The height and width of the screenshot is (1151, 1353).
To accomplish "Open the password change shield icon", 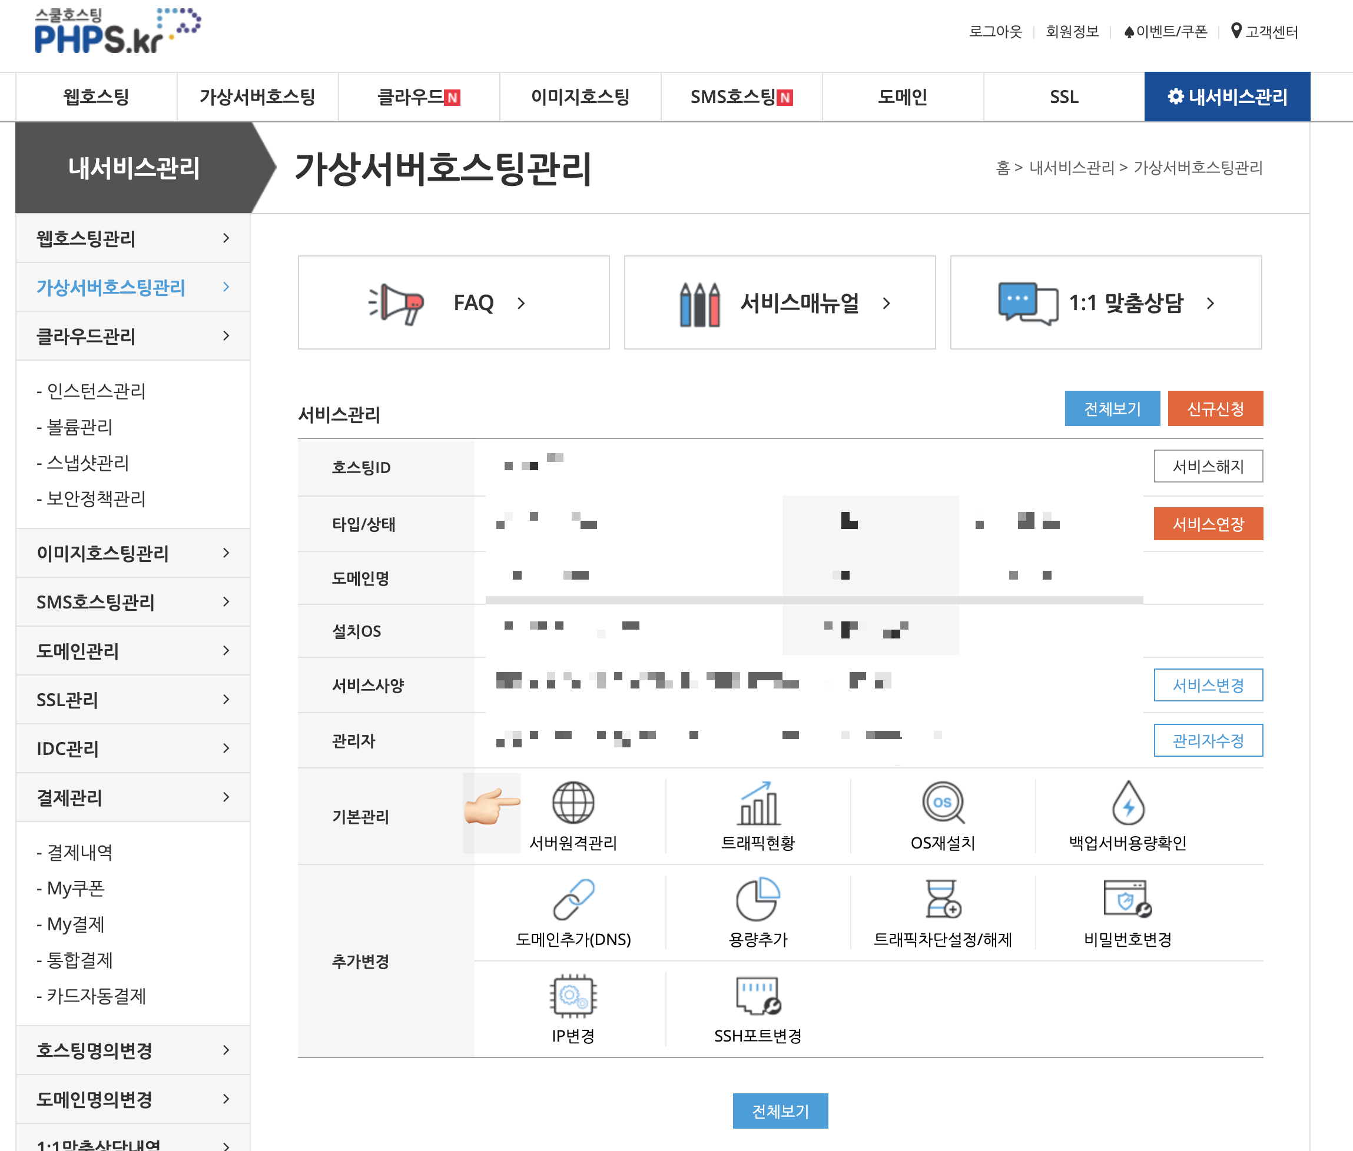I will (x=1127, y=899).
